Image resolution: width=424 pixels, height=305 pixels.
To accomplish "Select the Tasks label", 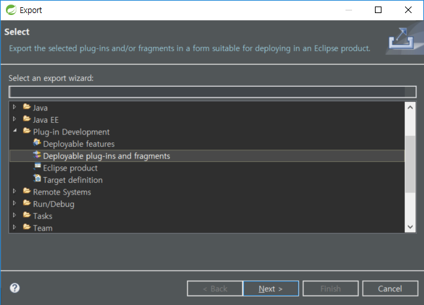I will [x=43, y=216].
